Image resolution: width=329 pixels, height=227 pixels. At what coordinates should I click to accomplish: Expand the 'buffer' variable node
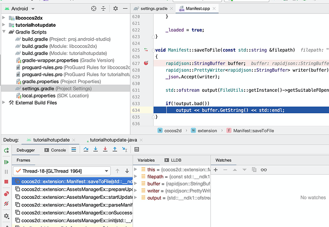click(x=136, y=184)
